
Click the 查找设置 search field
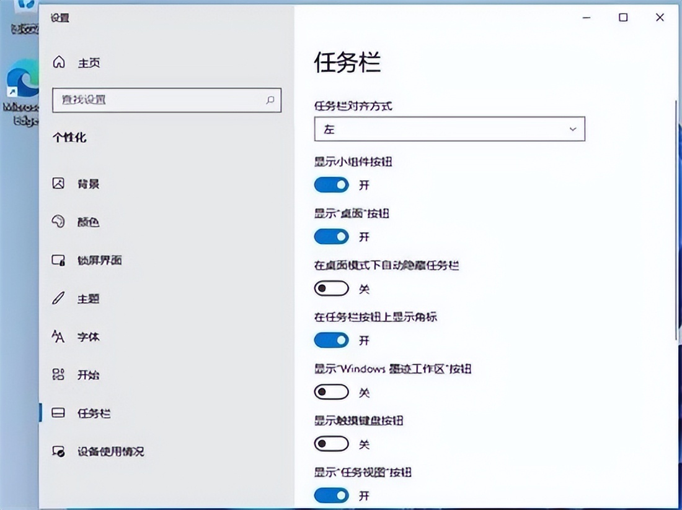pyautogui.click(x=158, y=100)
